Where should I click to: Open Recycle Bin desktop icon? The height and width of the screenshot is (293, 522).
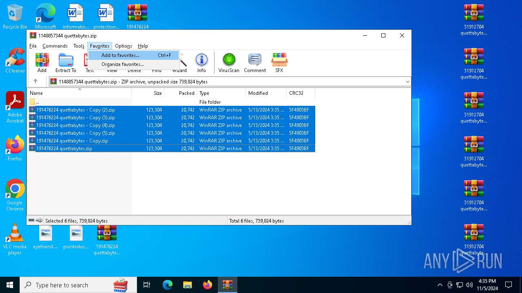coord(15,17)
